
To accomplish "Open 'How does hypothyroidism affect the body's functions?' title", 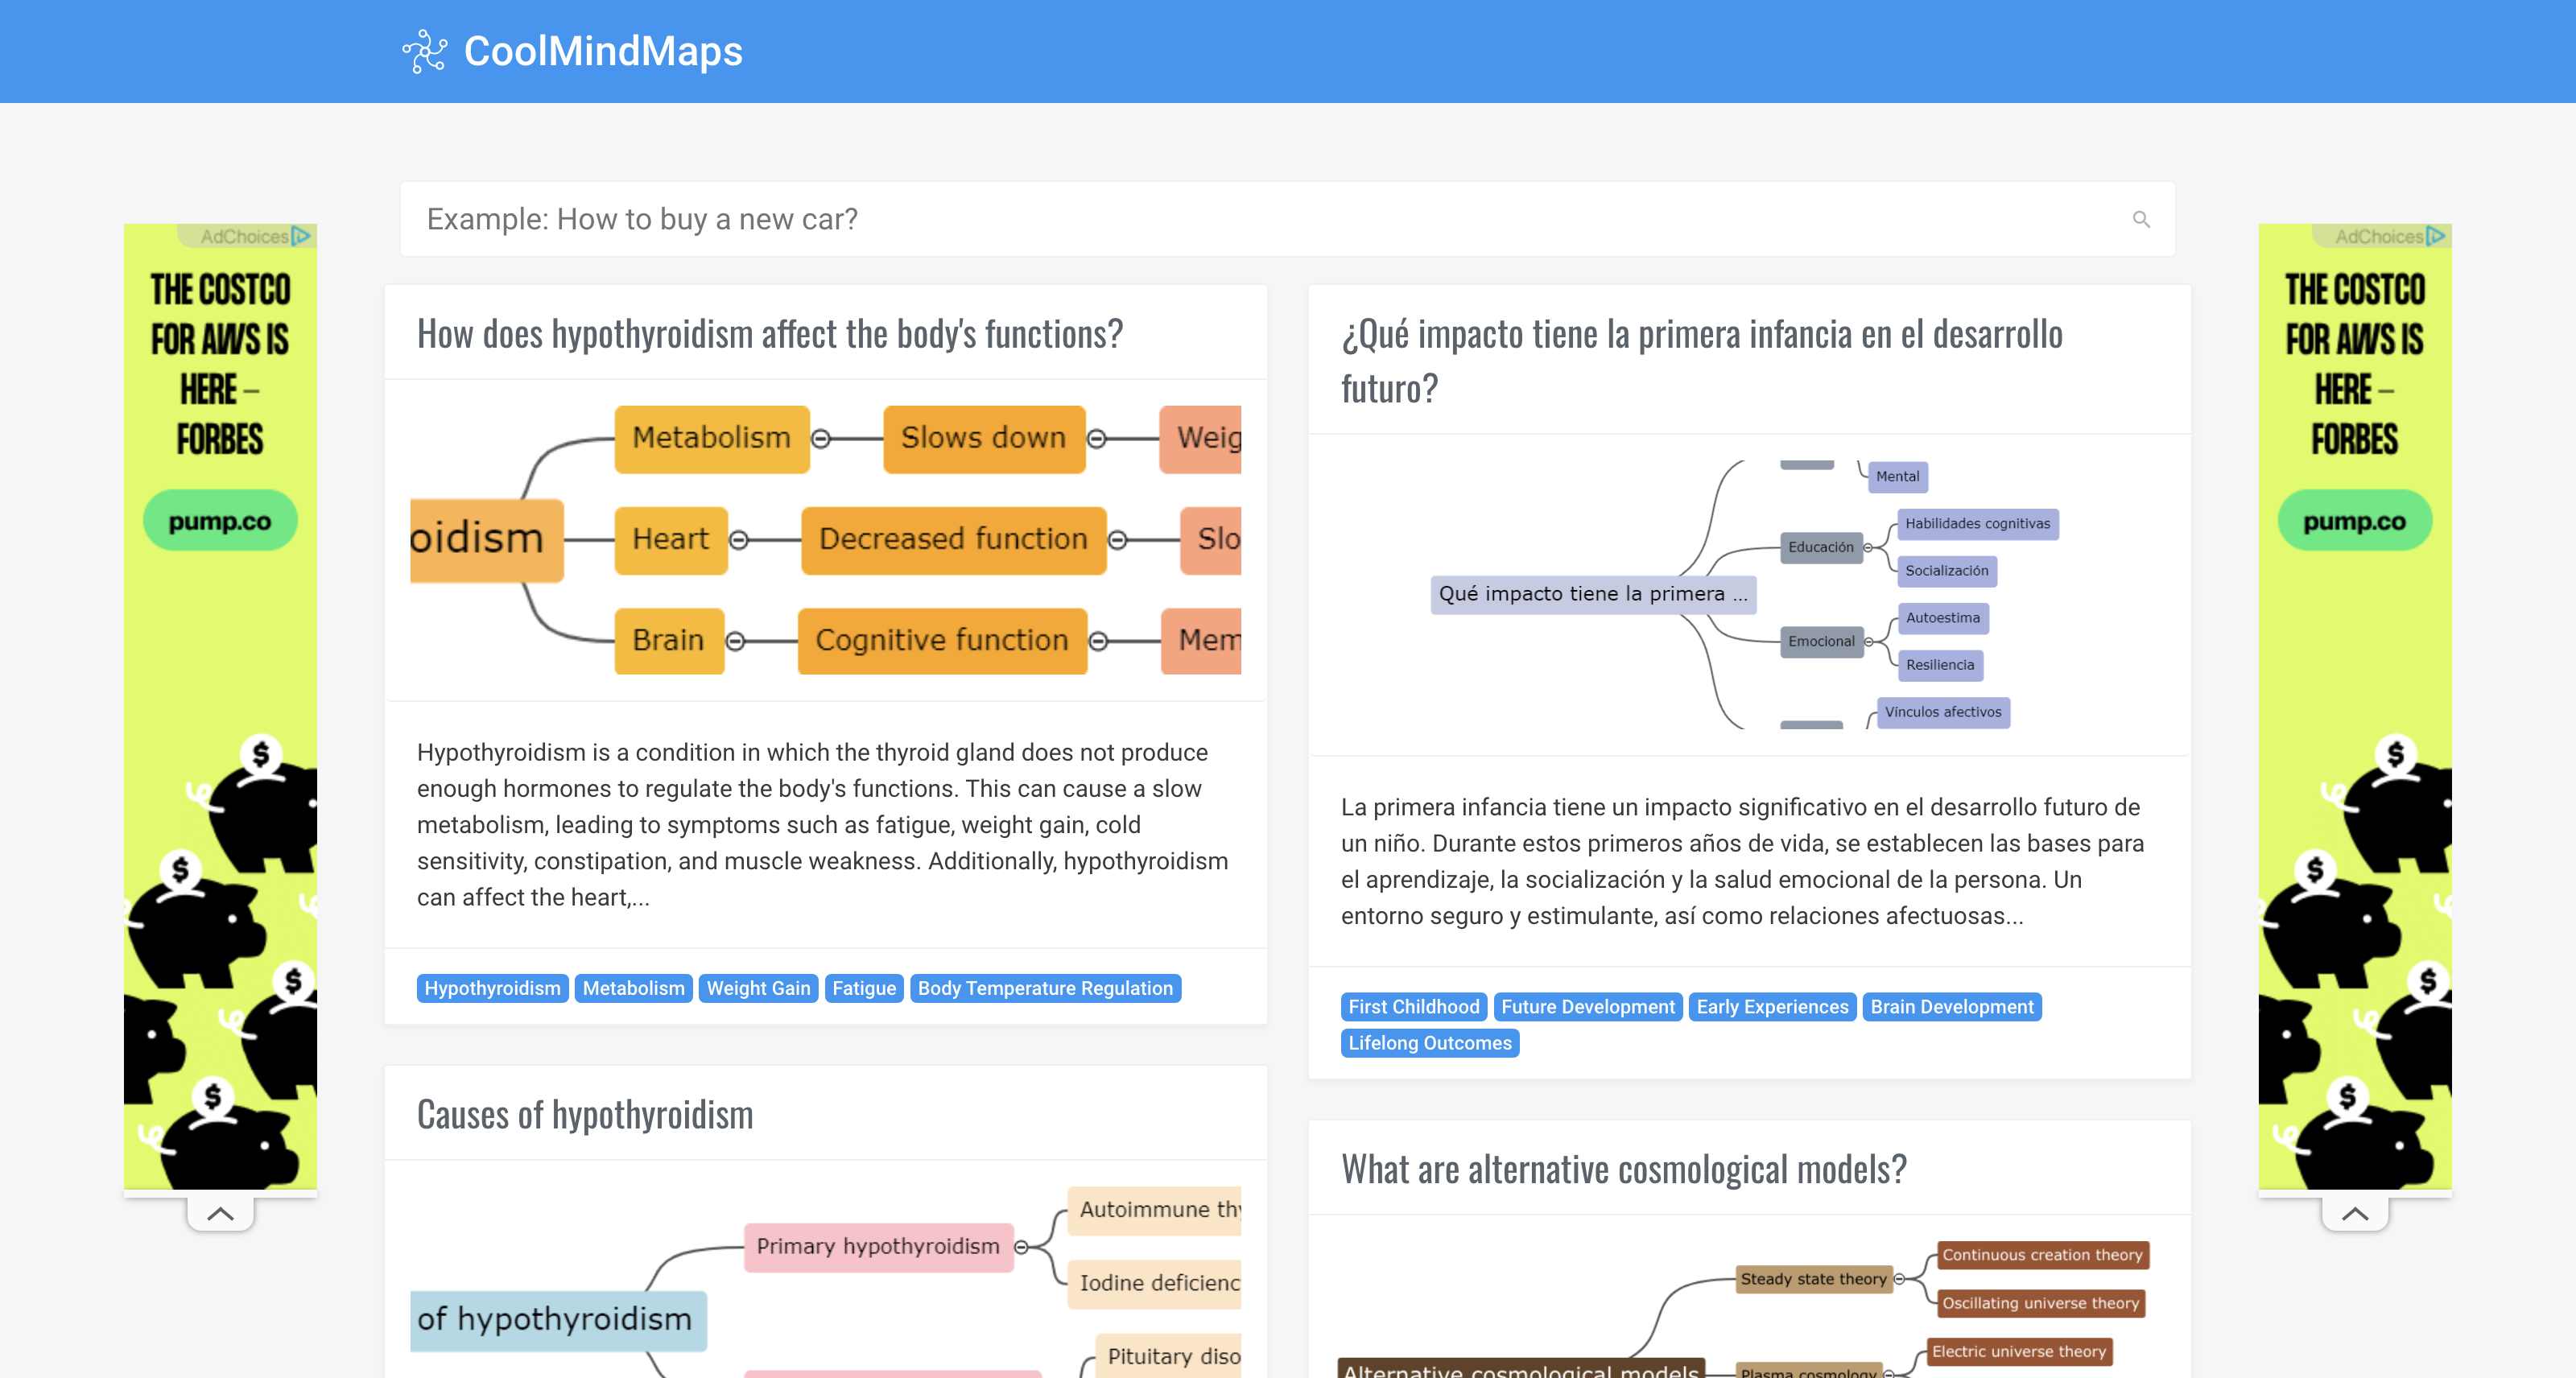I will [770, 334].
